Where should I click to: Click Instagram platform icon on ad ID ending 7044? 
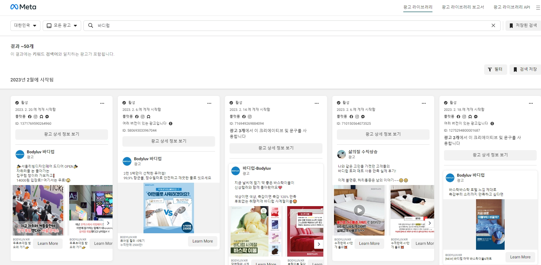coord(143,117)
